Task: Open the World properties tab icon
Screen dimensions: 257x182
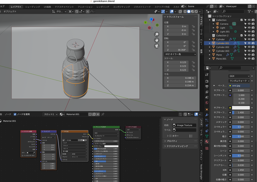Action: click(207, 103)
